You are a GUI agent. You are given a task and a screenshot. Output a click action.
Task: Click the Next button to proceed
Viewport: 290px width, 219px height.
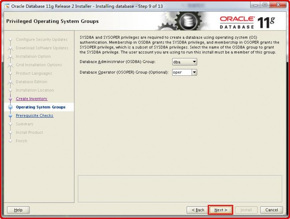click(x=220, y=210)
